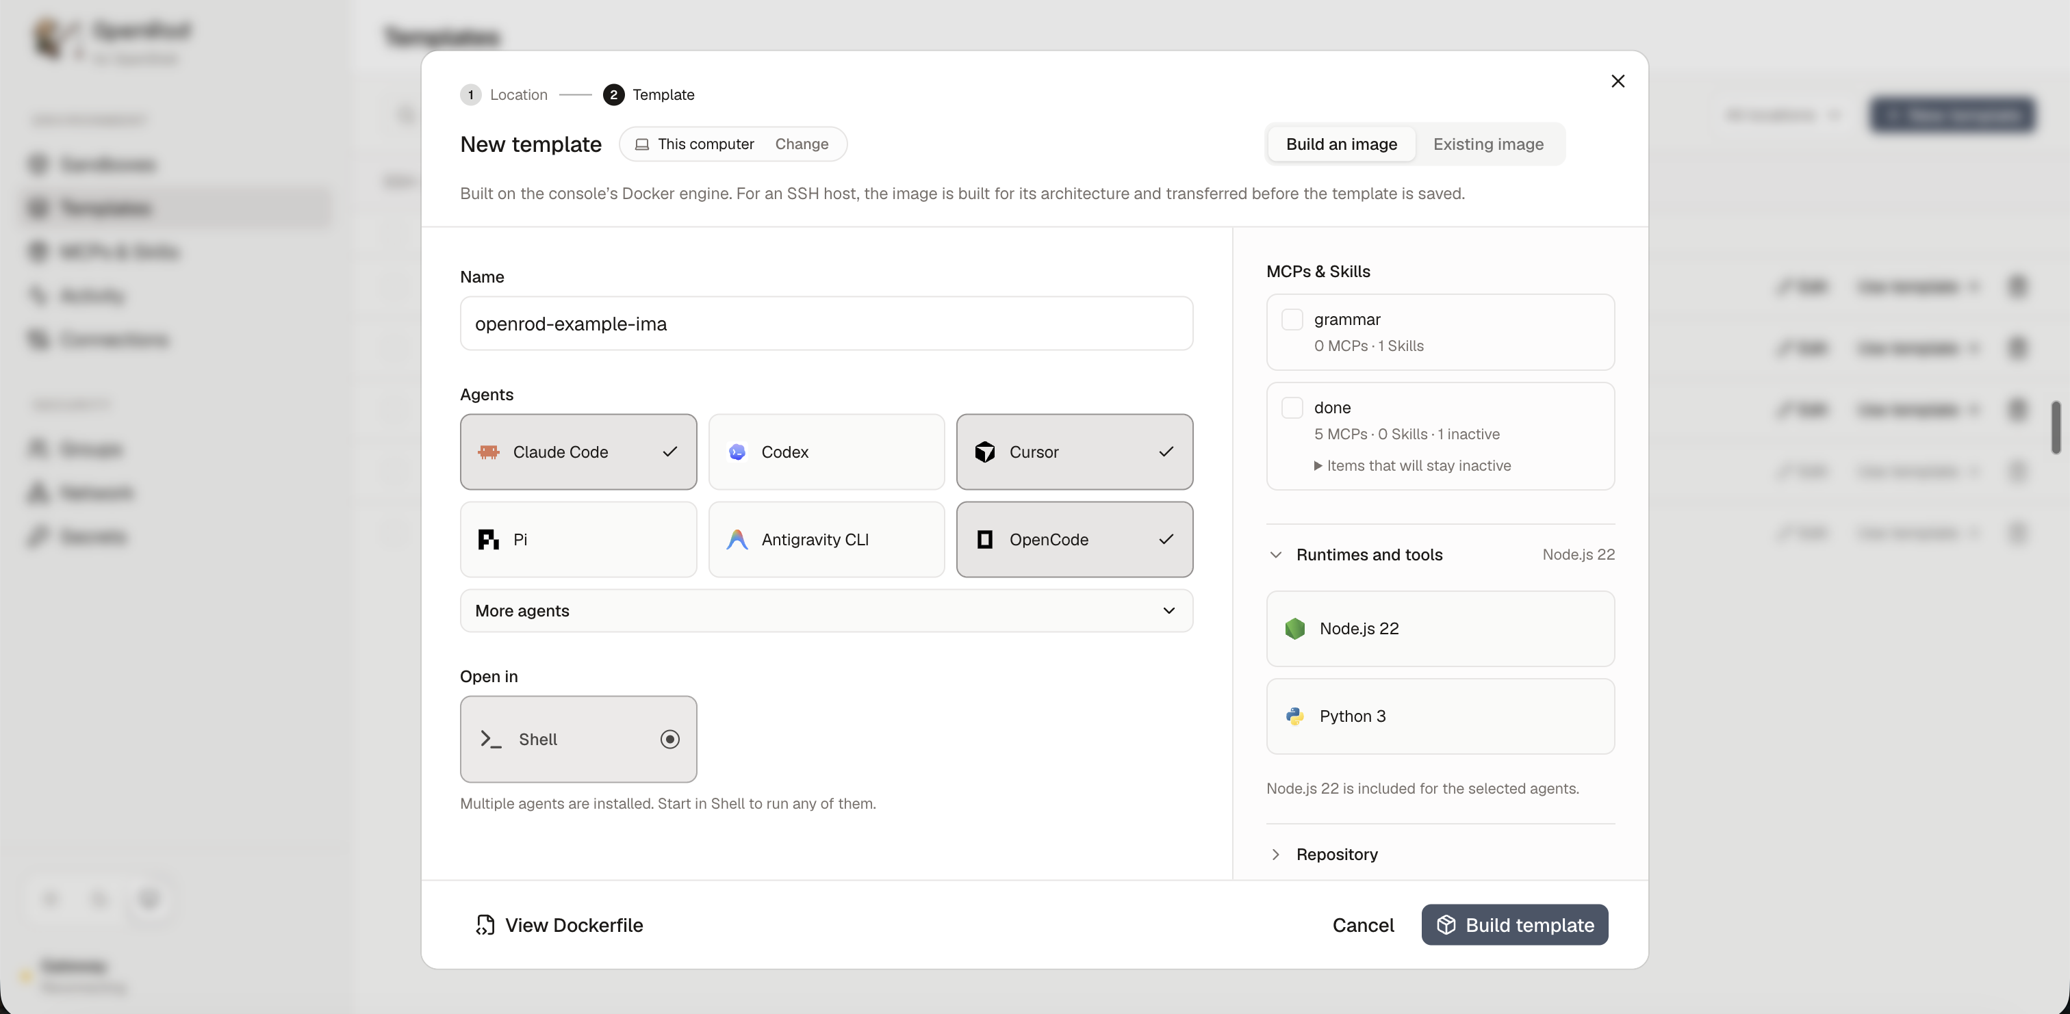
Task: Go back to the Location step
Action: pos(504,95)
